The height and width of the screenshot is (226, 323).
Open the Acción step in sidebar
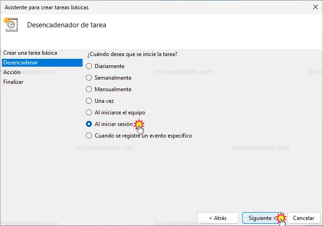tap(12, 72)
